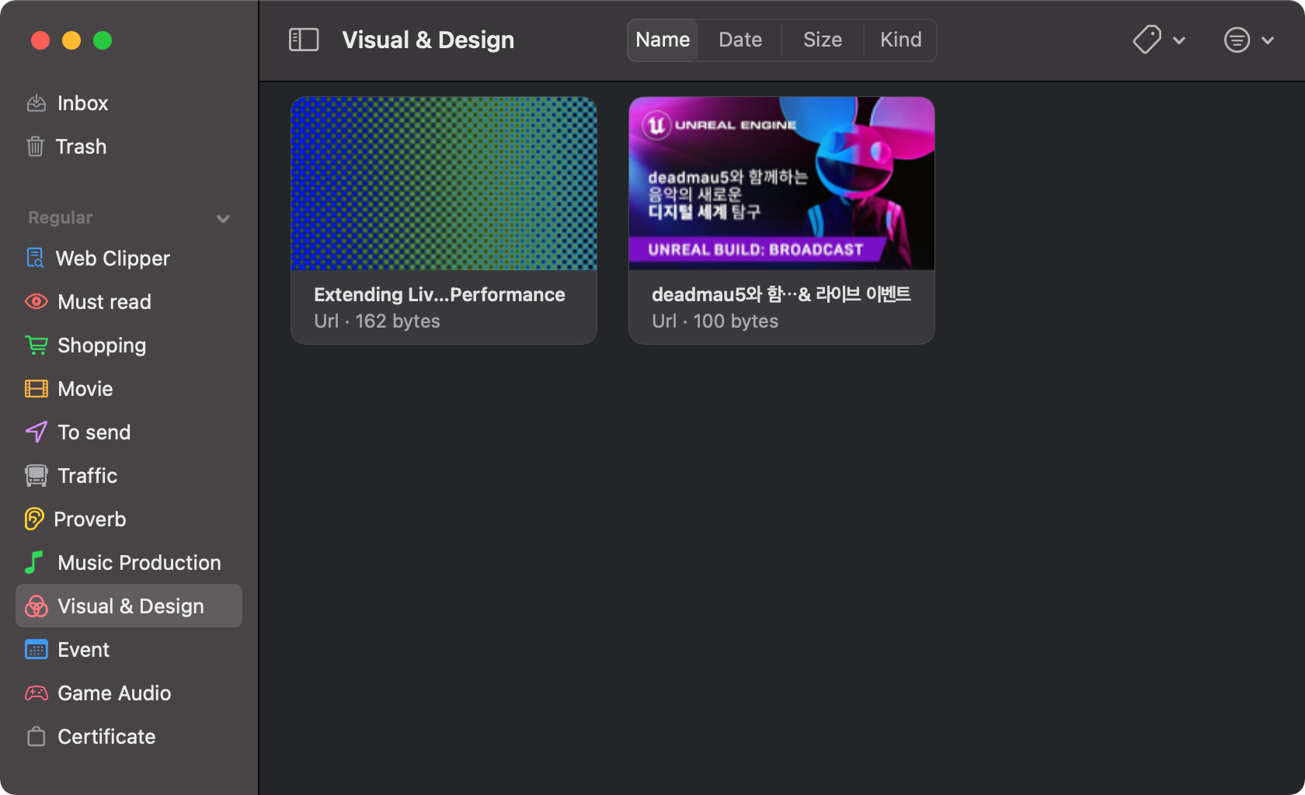The height and width of the screenshot is (795, 1305).
Task: Open the Trash folder
Action: click(129, 147)
